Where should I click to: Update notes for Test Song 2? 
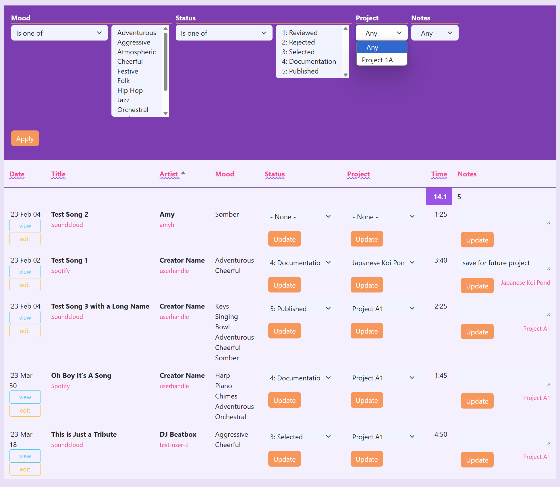coord(477,240)
